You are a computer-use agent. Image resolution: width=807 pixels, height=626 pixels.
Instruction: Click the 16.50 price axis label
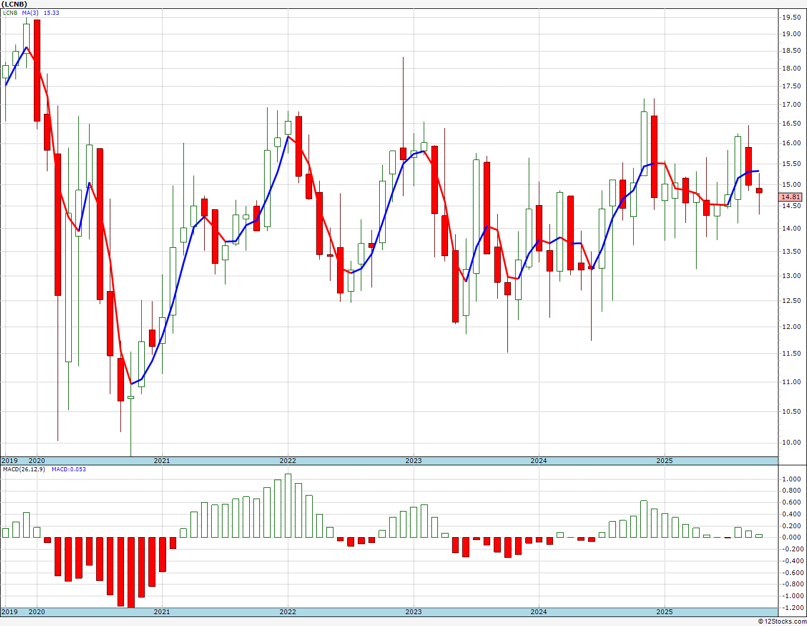[x=791, y=124]
